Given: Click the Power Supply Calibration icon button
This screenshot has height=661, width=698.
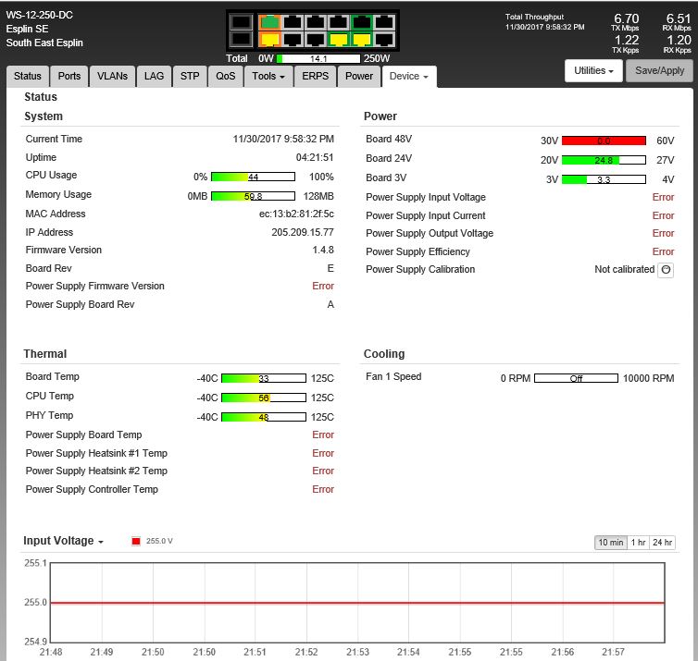Looking at the screenshot, I should pyautogui.click(x=665, y=270).
